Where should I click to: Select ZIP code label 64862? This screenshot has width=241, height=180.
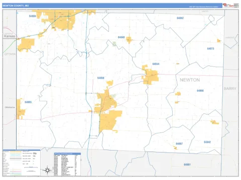coord(180,18)
